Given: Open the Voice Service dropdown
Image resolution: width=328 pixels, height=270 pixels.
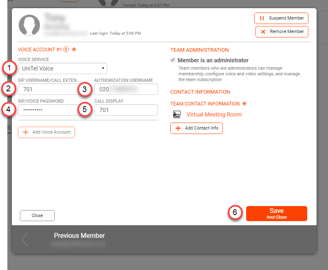Looking at the screenshot, I should 103,68.
